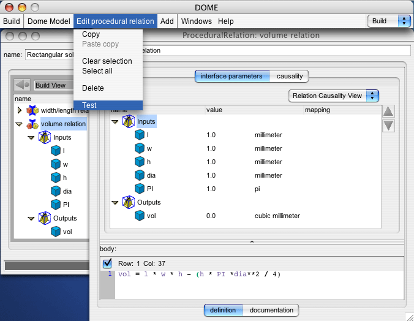Viewport: 414px width, 321px height.
Task: Click the pane divider collapse arrow above body
Action: click(252, 242)
